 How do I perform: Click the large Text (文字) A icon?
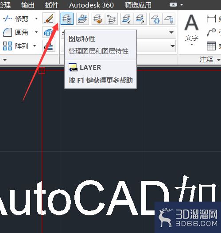pyautogui.click(x=191, y=23)
